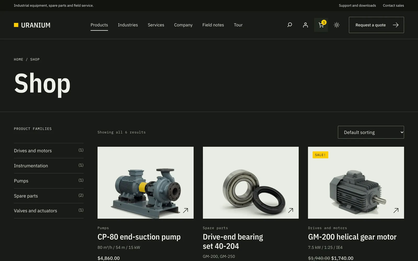Toggle the light/dark theme sun icon

(337, 25)
